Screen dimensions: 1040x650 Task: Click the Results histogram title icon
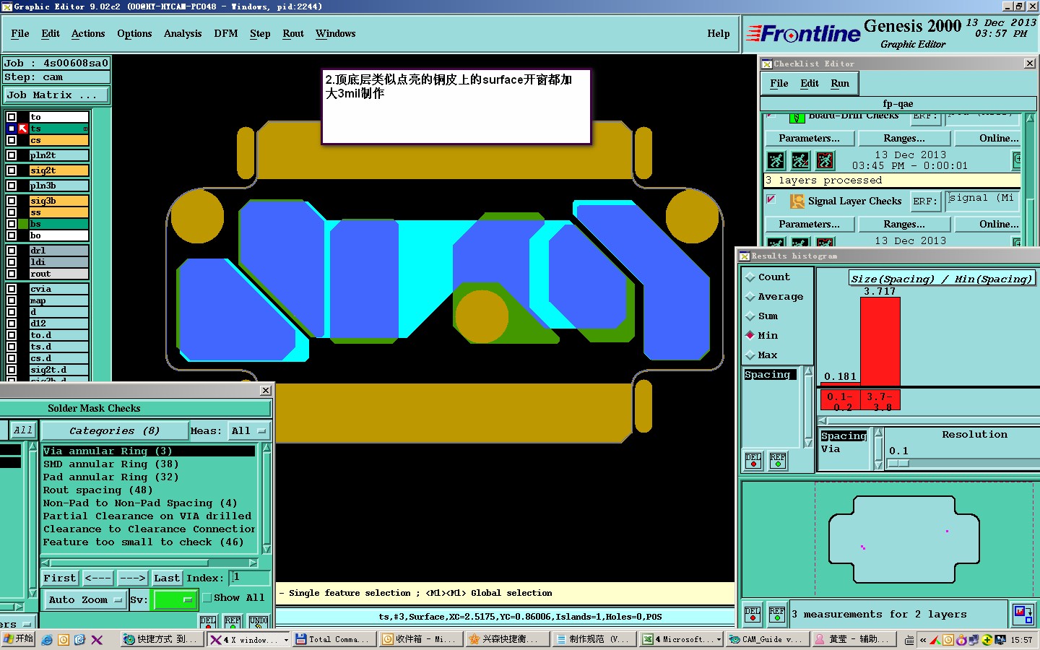[745, 256]
